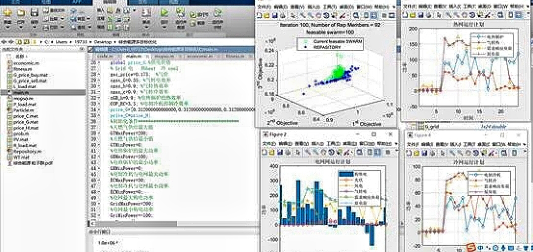
Task: Open the Save dropdown arrow in toolstrip
Action: [x=35, y=27]
